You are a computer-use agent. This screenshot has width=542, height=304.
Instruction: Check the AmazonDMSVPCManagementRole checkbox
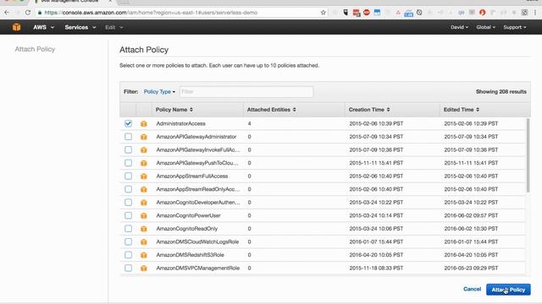tap(128, 268)
